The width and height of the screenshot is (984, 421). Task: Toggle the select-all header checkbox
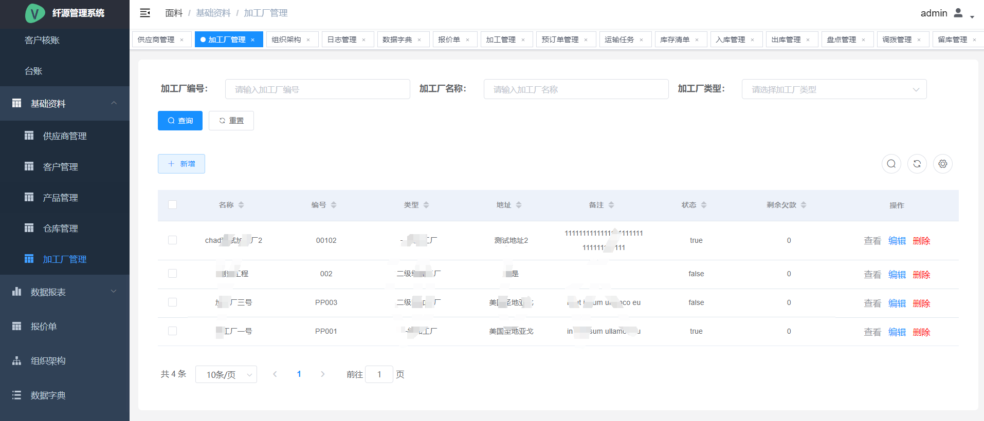point(172,205)
